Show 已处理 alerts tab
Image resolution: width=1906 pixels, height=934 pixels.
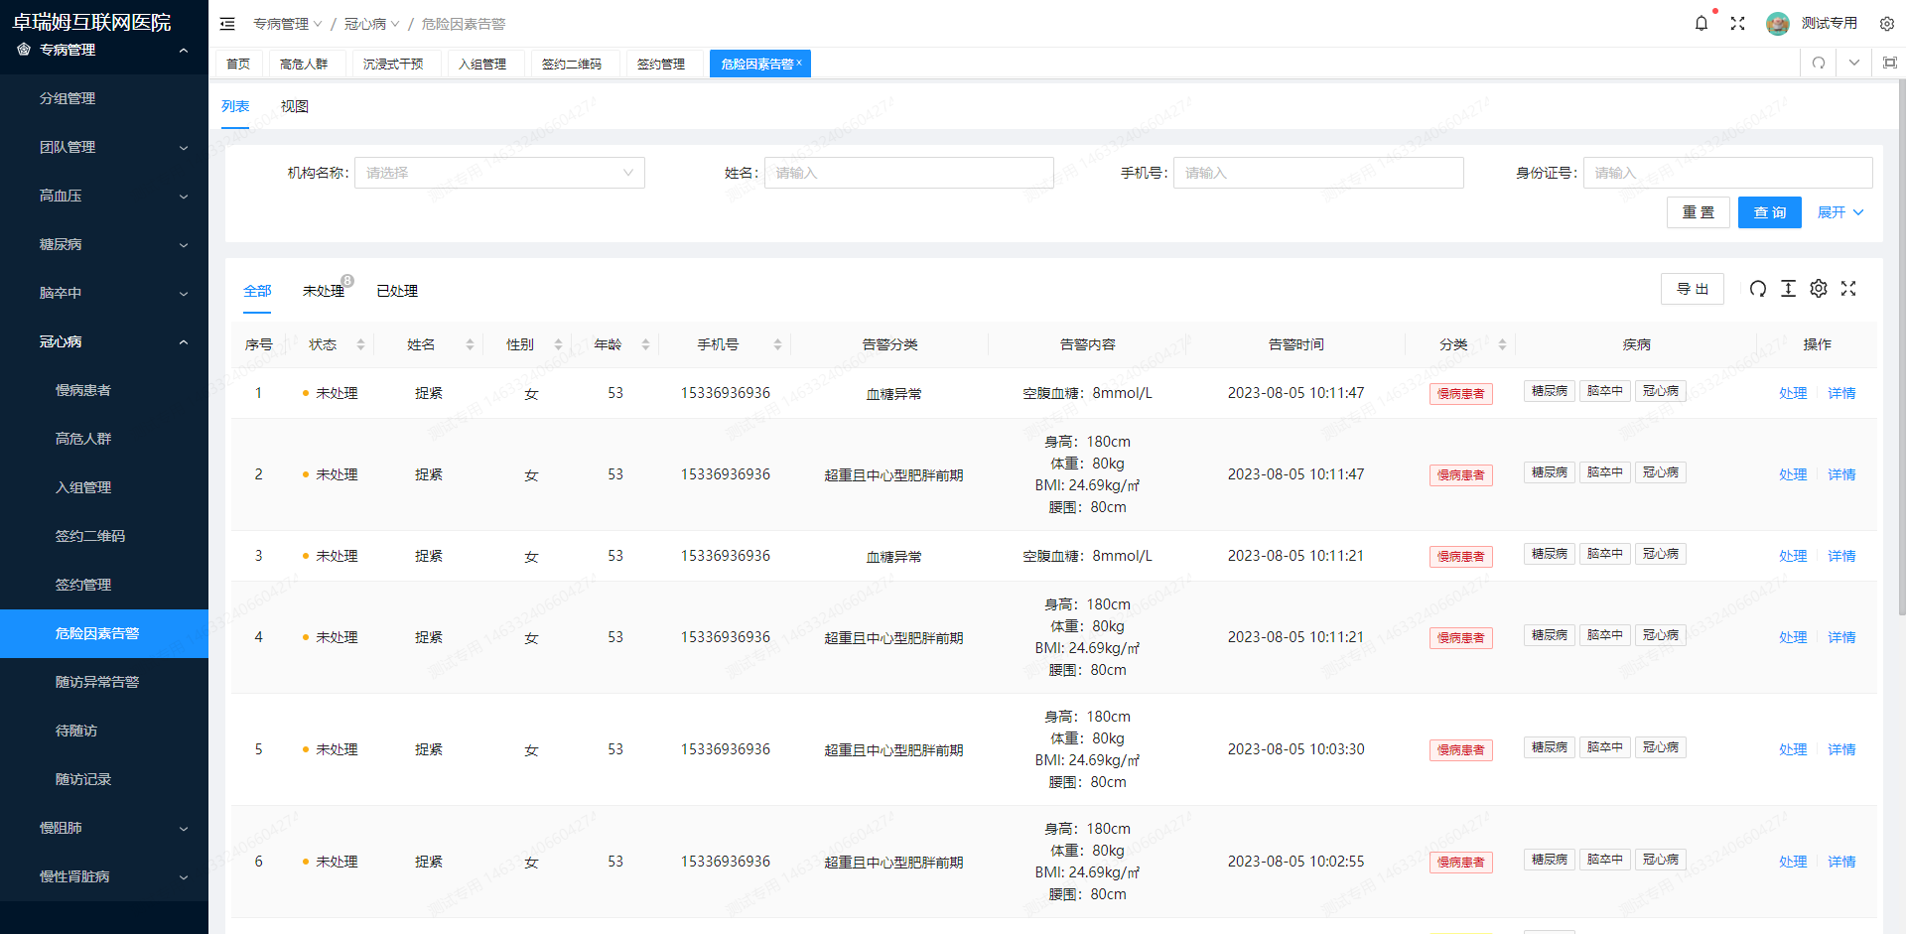397,291
